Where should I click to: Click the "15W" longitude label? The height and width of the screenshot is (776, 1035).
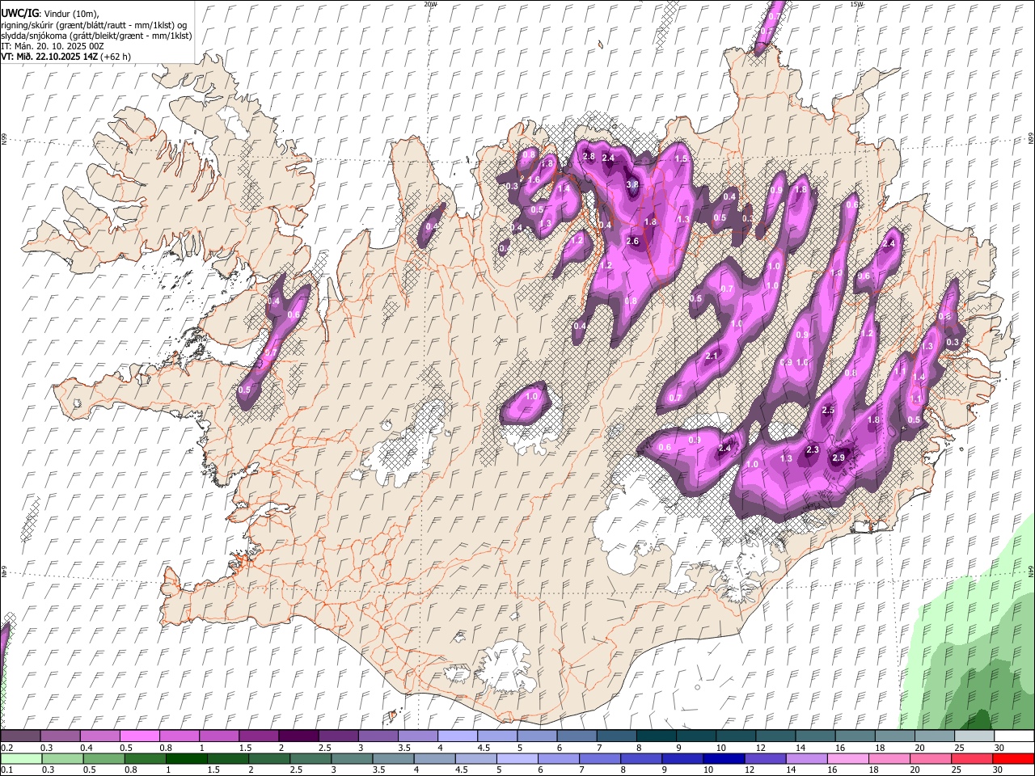[x=856, y=4]
